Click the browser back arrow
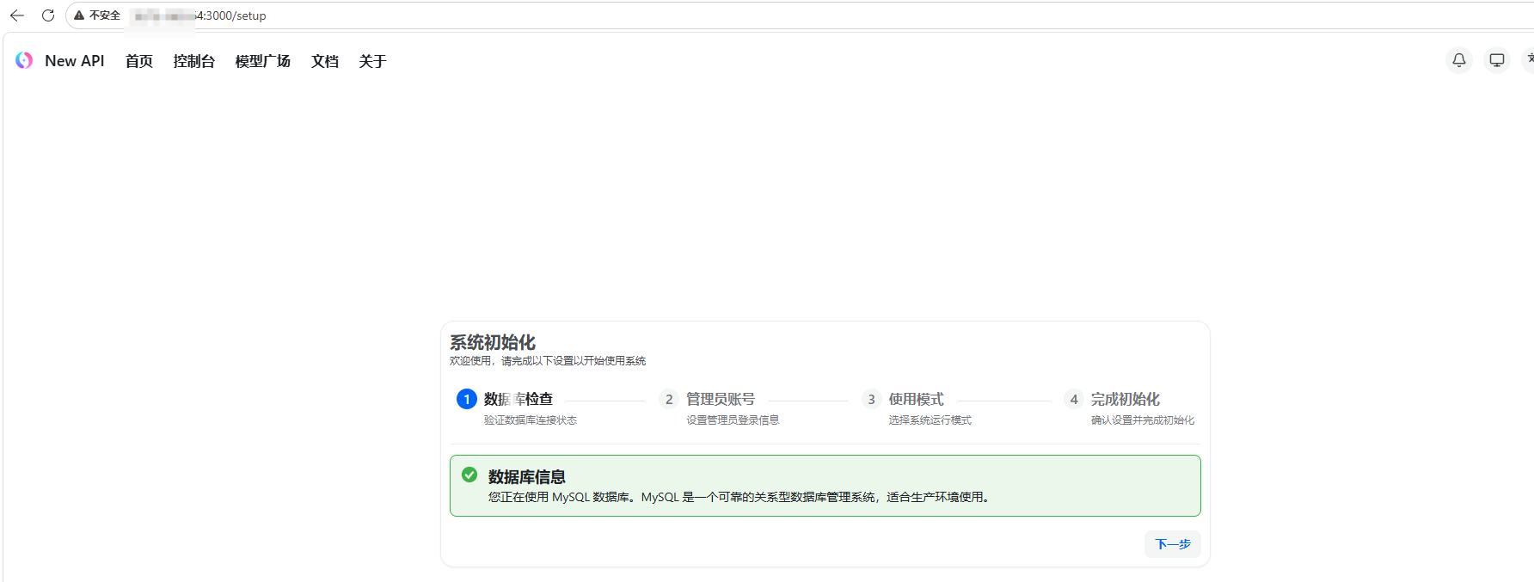Viewport: 1534px width, 582px height. (x=17, y=15)
